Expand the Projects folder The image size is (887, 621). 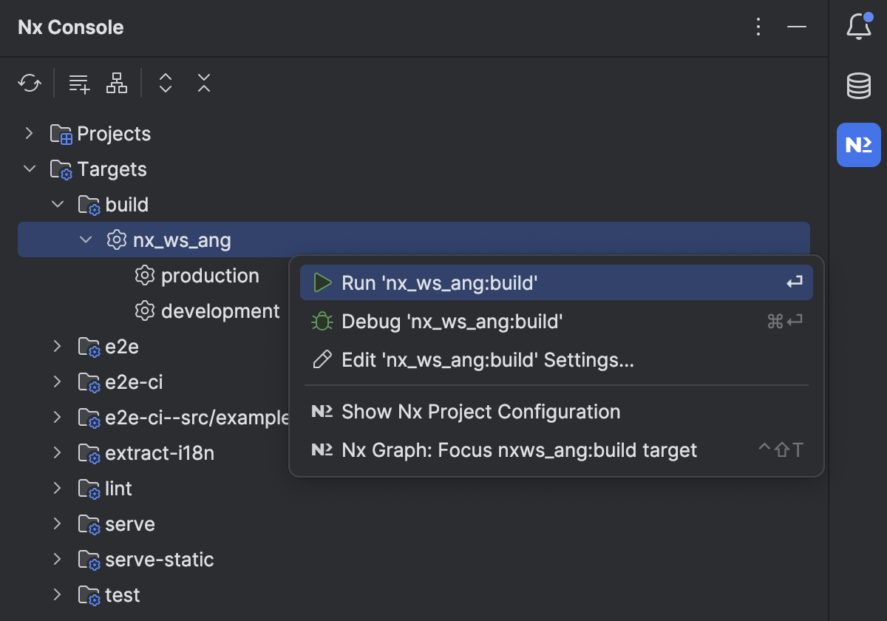tap(29, 133)
